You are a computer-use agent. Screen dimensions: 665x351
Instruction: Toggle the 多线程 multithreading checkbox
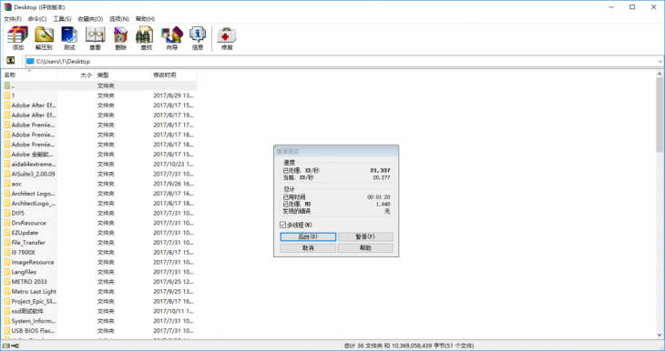pyautogui.click(x=283, y=225)
